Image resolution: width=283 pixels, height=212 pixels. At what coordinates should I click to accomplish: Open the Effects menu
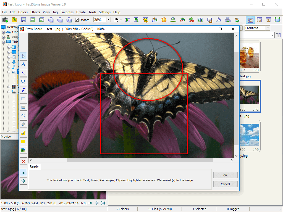click(x=35, y=12)
